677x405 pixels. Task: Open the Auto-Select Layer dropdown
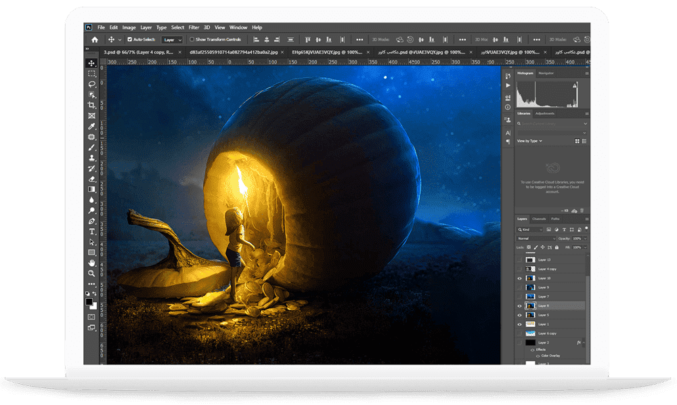pyautogui.click(x=172, y=40)
